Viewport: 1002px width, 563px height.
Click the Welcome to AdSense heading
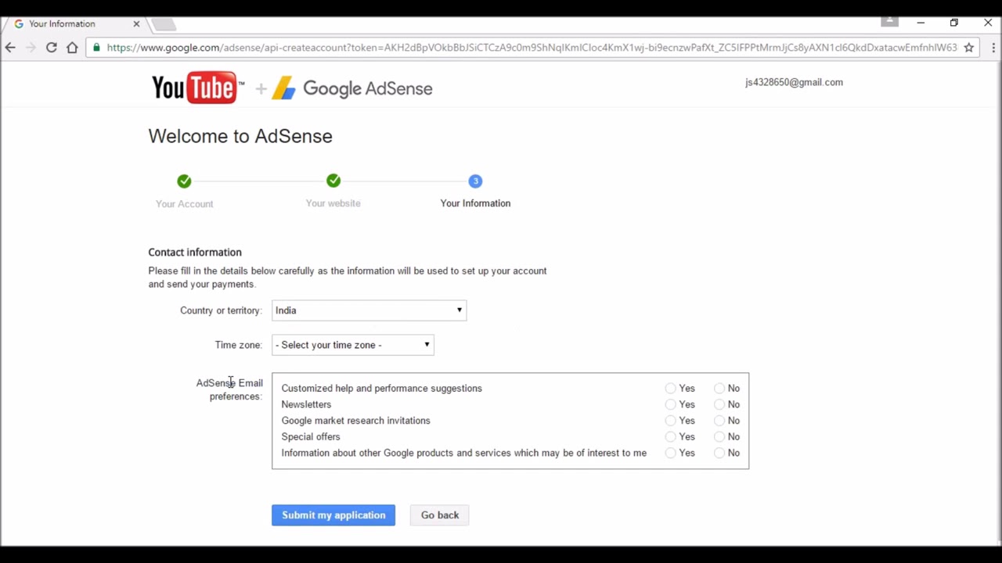pyautogui.click(x=240, y=136)
